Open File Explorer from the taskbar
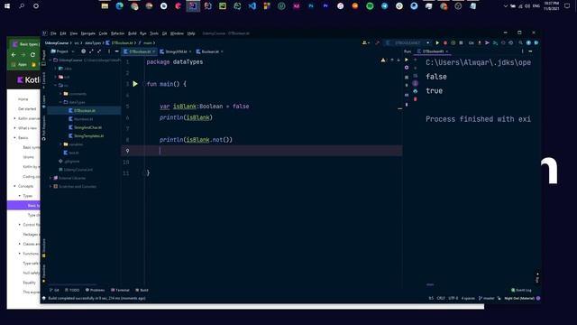Image resolution: width=577 pixels, height=325 pixels. point(105,6)
